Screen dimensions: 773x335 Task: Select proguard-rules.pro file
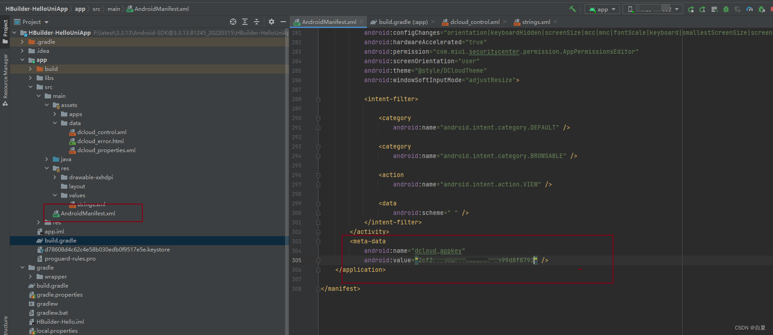pos(66,258)
